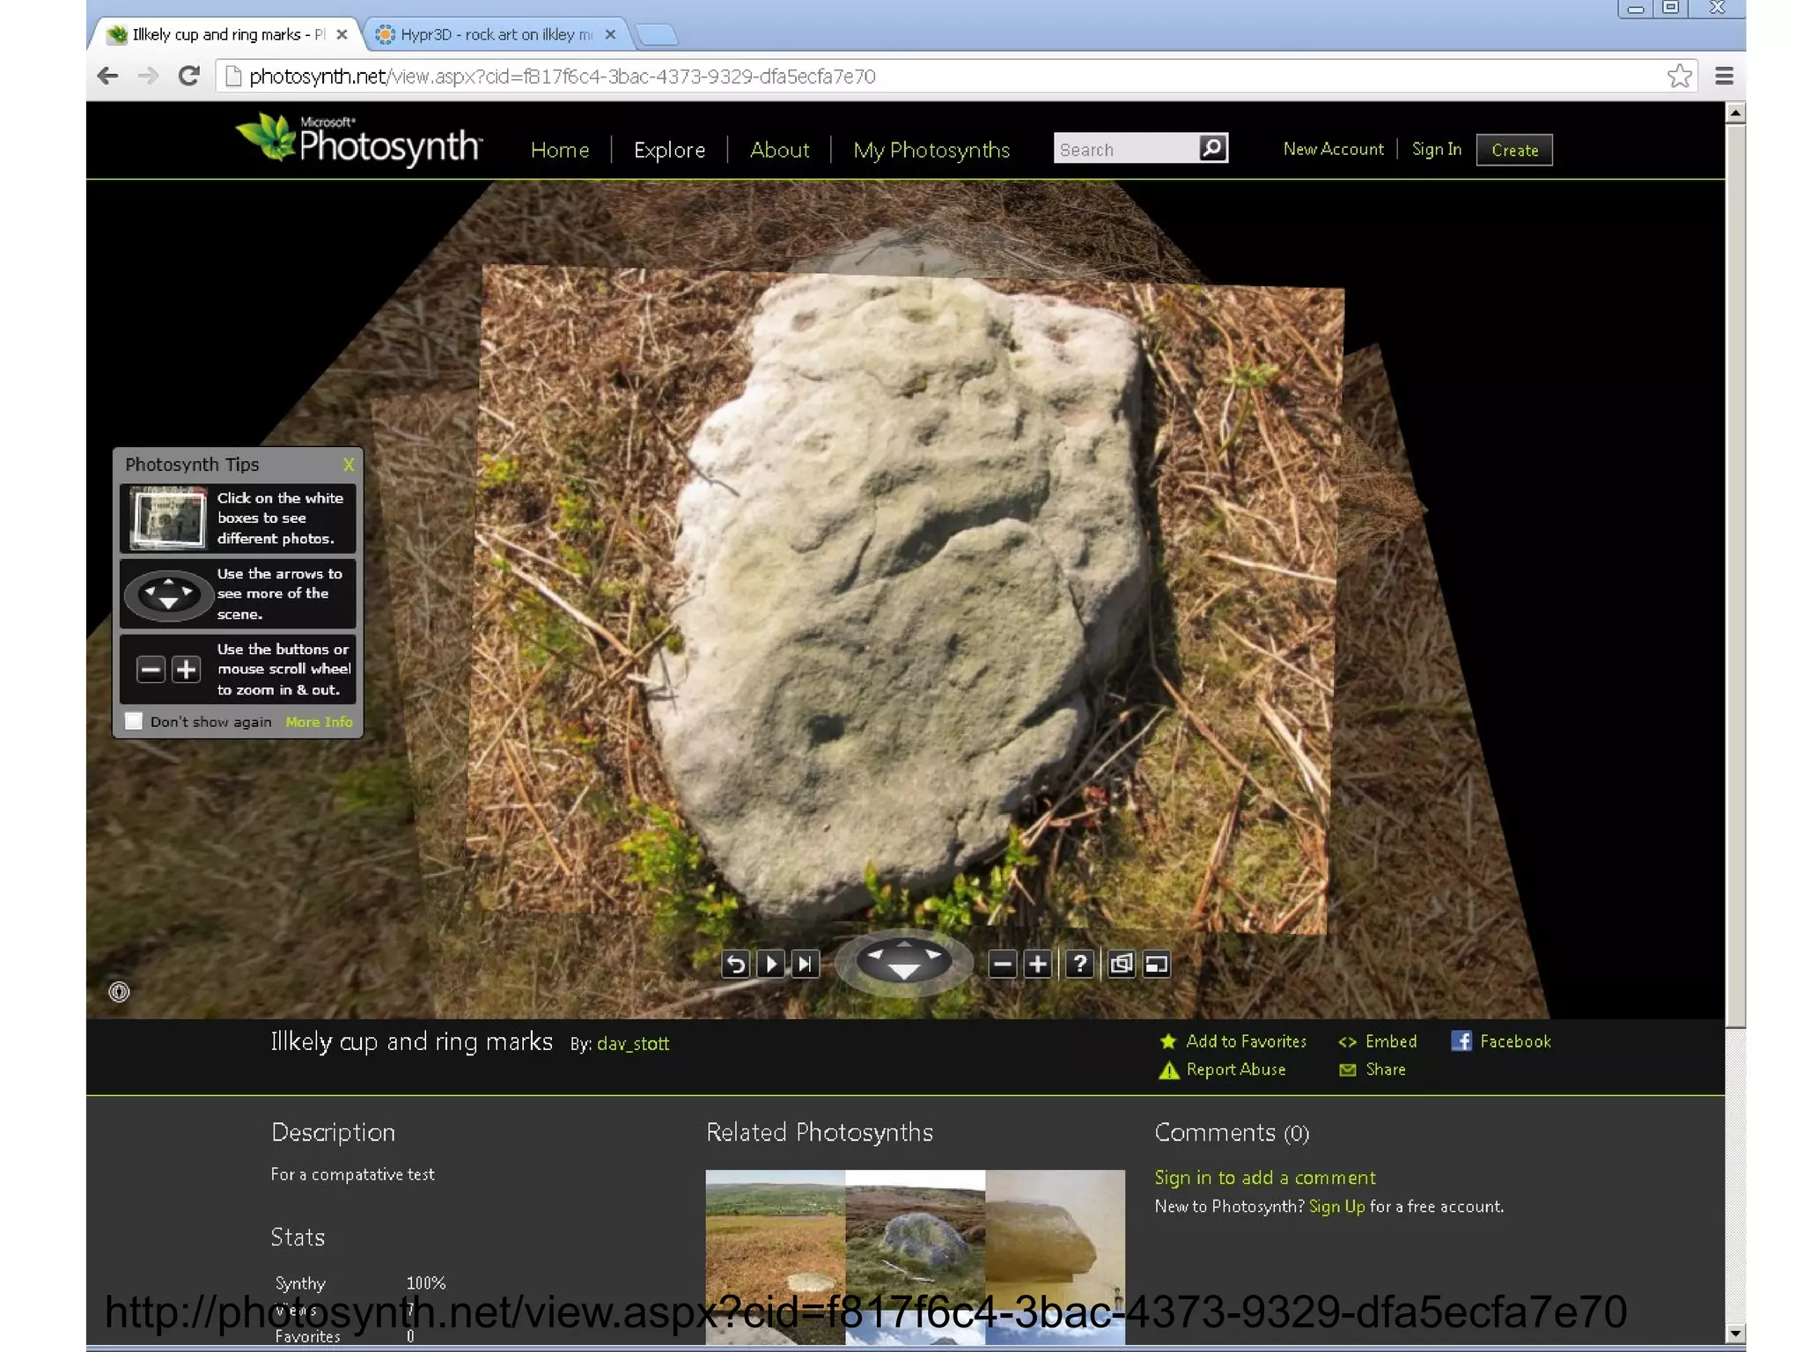Open the dav_stott author link
1803x1352 pixels.
632,1043
